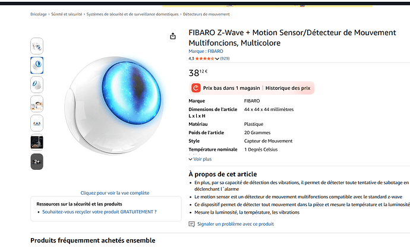Expand 'Voir plus' product details

click(200, 159)
